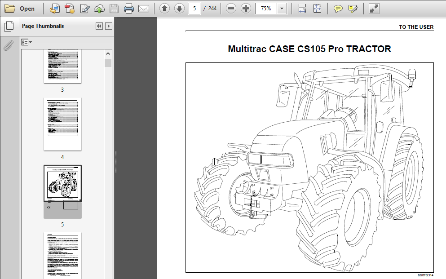Image resolution: width=446 pixels, height=279 pixels.
Task: Click the create PDF from file icon
Action: [55, 9]
